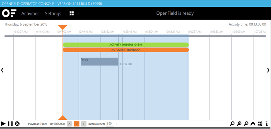Click the Intervals (sec) input field
This screenshot has width=271, height=129.
(x=110, y=124)
